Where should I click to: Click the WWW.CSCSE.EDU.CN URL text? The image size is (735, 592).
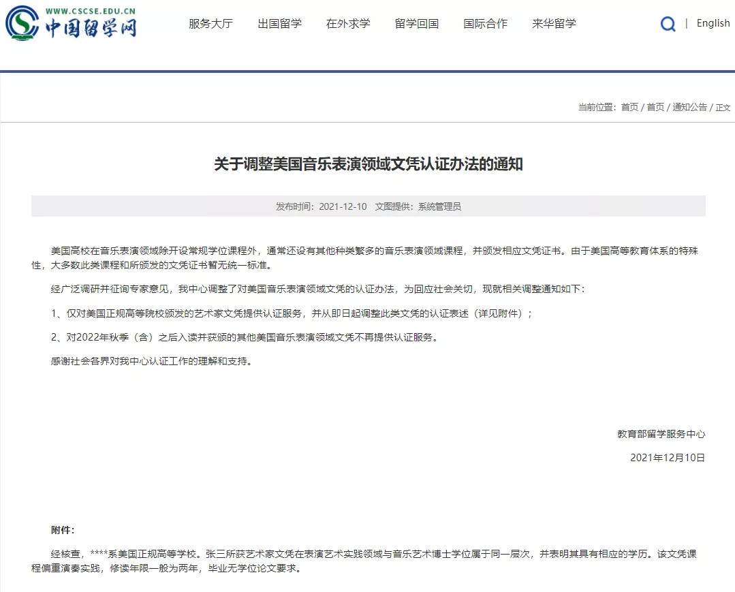(91, 12)
